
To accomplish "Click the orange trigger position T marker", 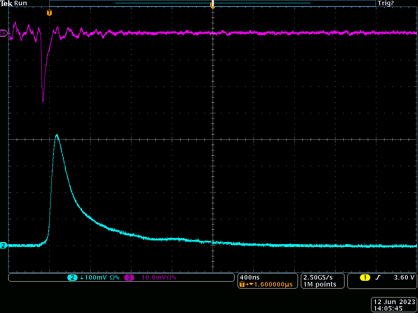I will pyautogui.click(x=49, y=13).
